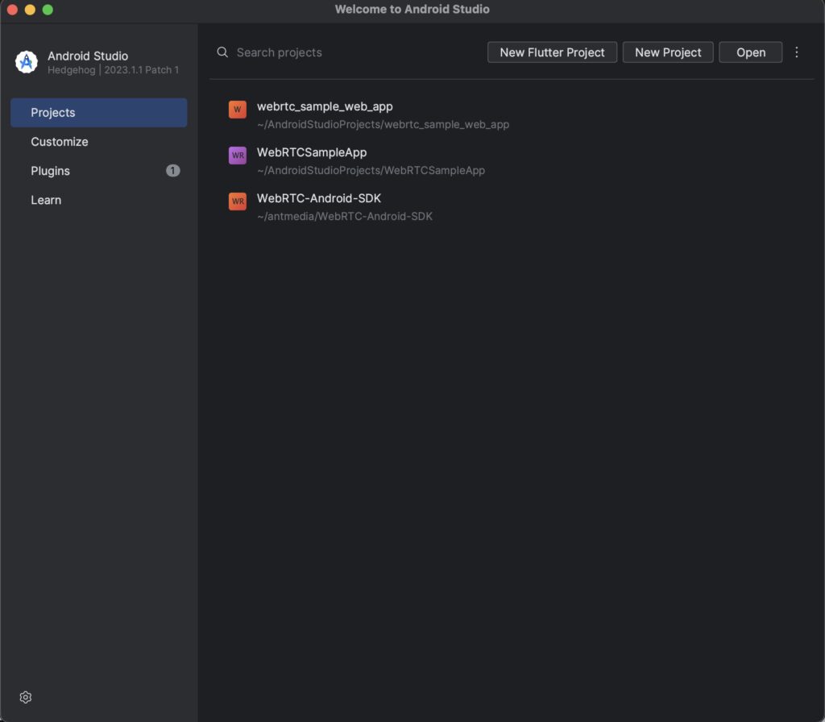Open the settings gear in the sidebar

tap(25, 697)
